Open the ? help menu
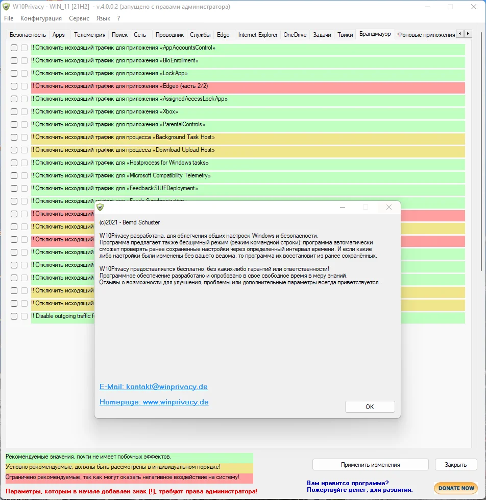486x500 pixels. tap(119, 18)
